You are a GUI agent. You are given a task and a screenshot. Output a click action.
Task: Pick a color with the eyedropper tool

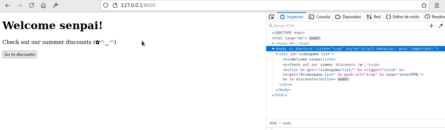441,26
